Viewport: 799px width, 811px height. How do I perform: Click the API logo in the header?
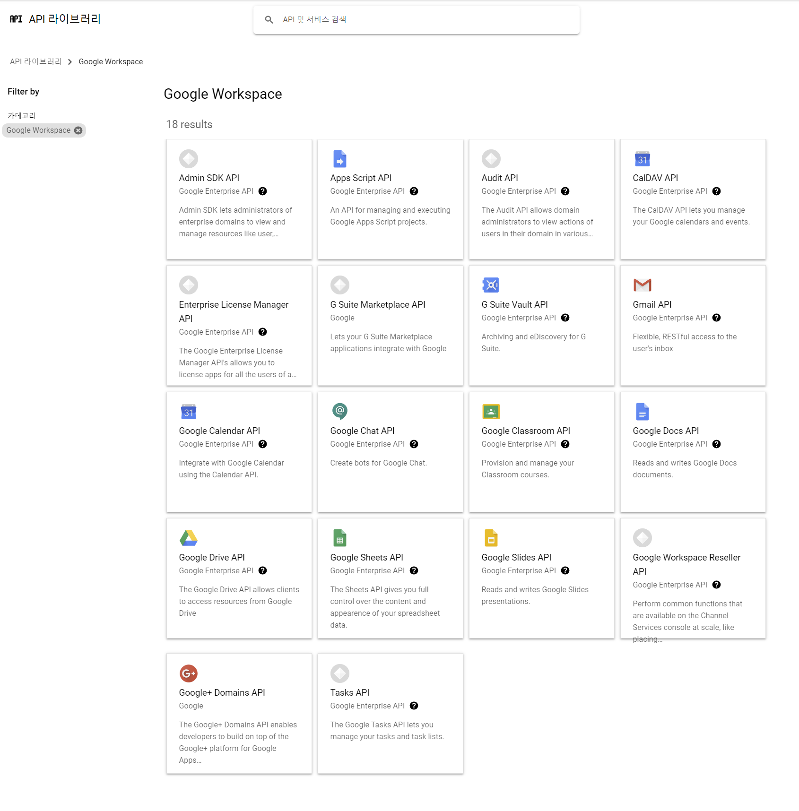click(x=16, y=19)
